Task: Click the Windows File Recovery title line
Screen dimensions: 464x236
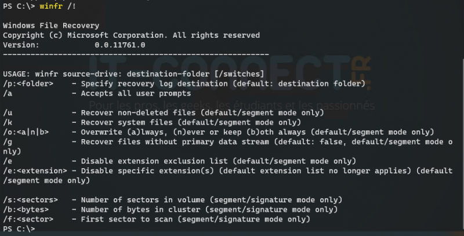Action: (x=51, y=26)
